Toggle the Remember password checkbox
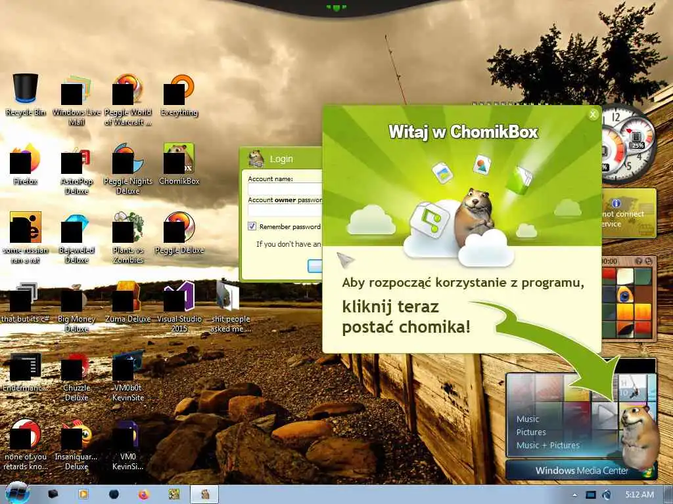 [252, 226]
